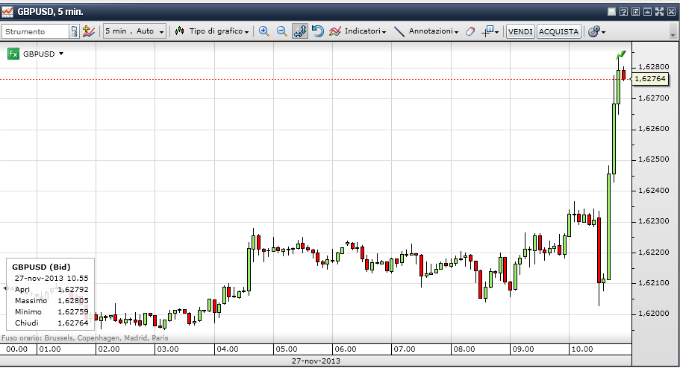This screenshot has width=680, height=368.
Task: Select the eraser annotation tool
Action: pos(470,31)
